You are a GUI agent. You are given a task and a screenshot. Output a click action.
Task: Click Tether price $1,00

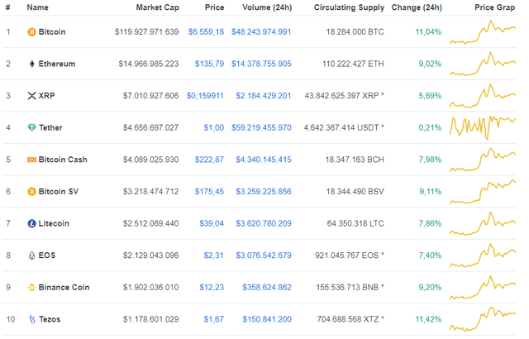214,127
